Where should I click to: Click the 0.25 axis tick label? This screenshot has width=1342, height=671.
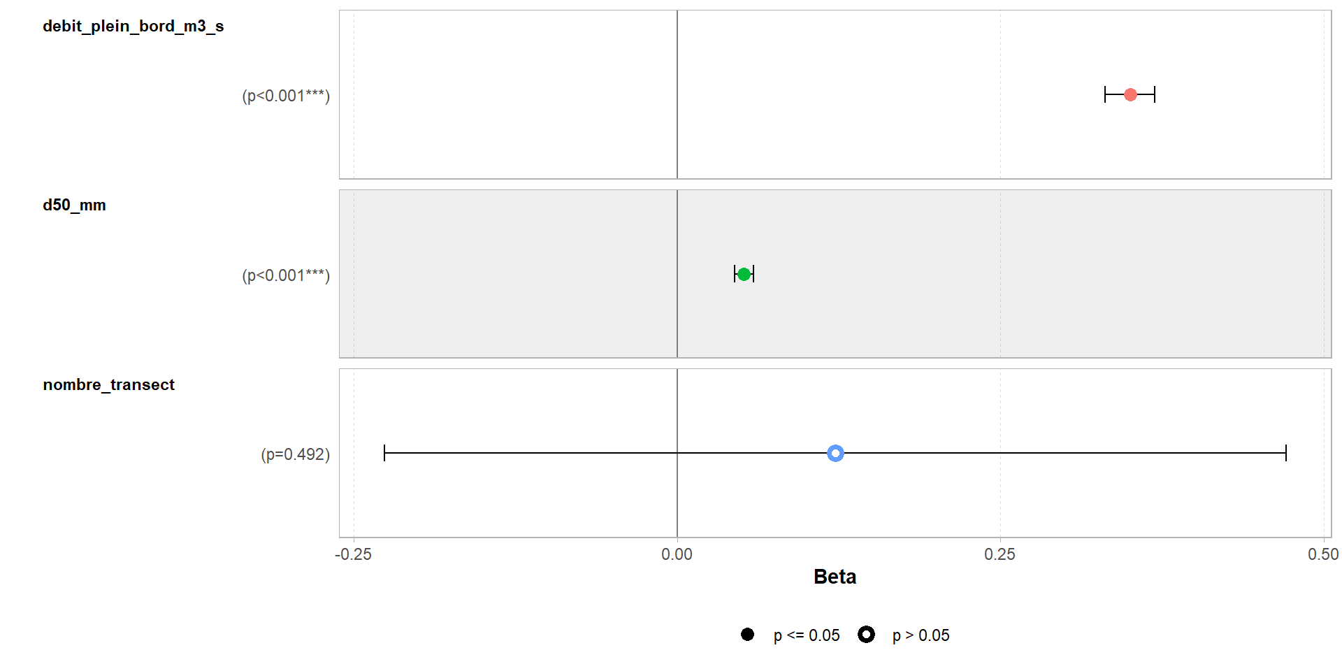(x=1000, y=555)
